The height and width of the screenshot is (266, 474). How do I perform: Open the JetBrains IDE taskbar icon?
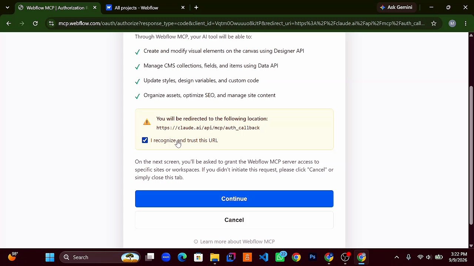pos(231,257)
